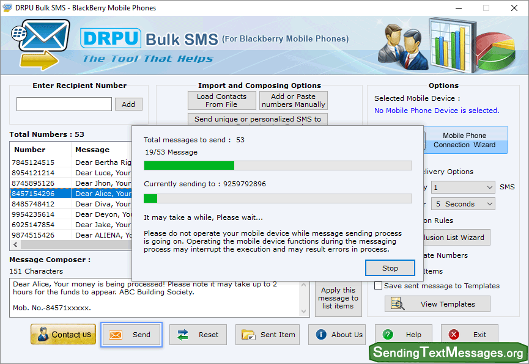
Task: Click the Contact us person icon
Action: point(43,334)
